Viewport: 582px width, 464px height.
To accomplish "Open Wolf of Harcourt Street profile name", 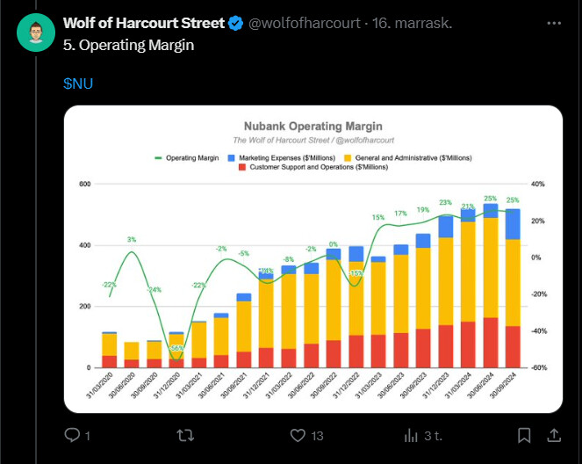I will pos(144,24).
